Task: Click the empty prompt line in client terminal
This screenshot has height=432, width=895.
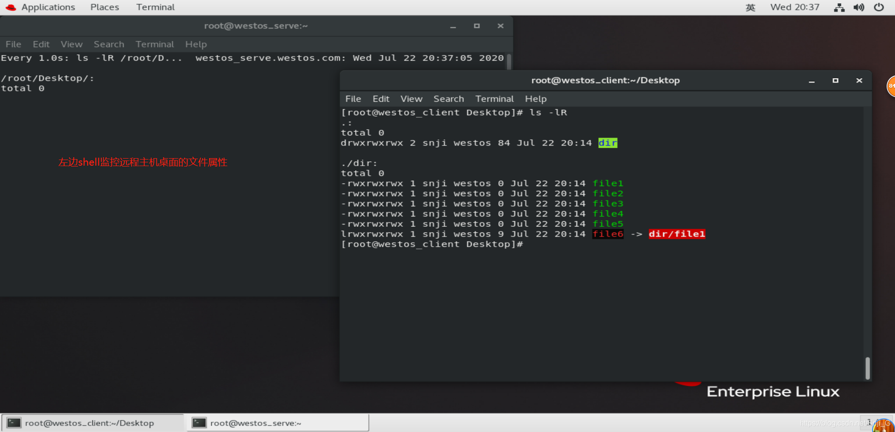Action: (432, 244)
